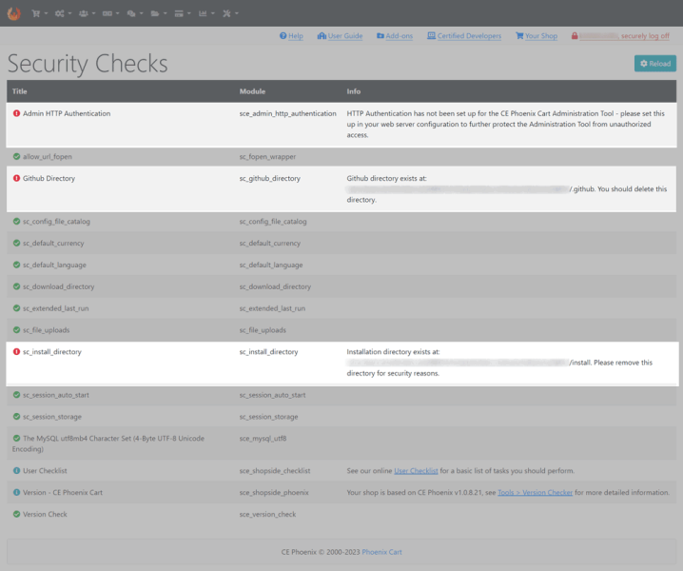
Task: Select the sce_mysql_utf8 module cell
Action: [263, 439]
